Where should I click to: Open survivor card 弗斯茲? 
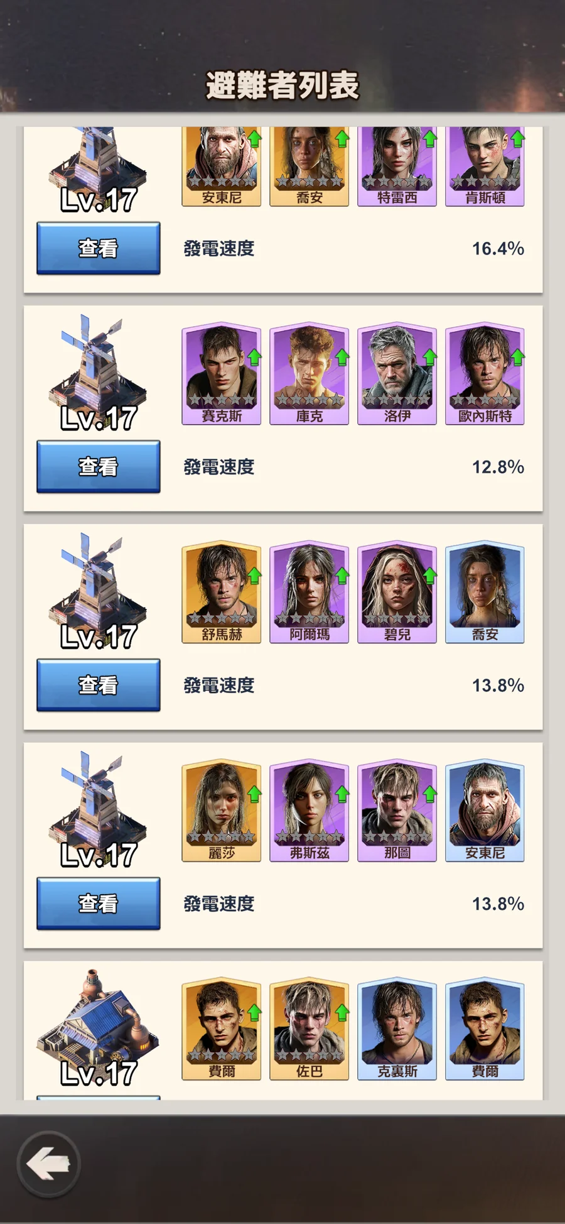point(309,811)
